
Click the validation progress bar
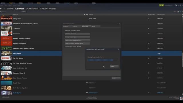coord(103,60)
